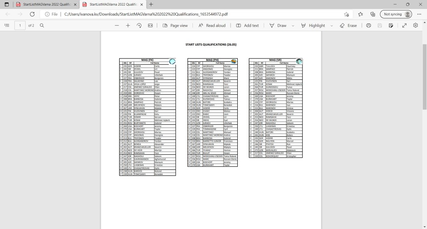Viewport: 427px width, 229px height.
Task: Rotate the PDF page
Action: (x=139, y=26)
